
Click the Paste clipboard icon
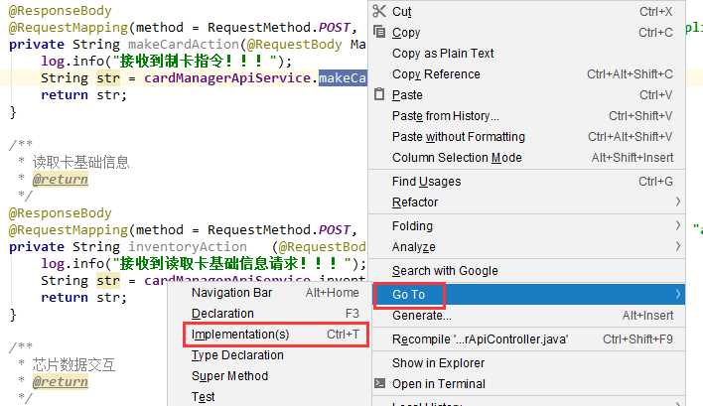pyautogui.click(x=379, y=94)
